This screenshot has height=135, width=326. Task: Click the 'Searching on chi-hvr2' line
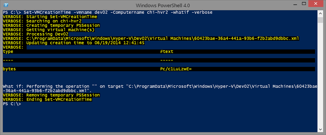tap(42, 21)
